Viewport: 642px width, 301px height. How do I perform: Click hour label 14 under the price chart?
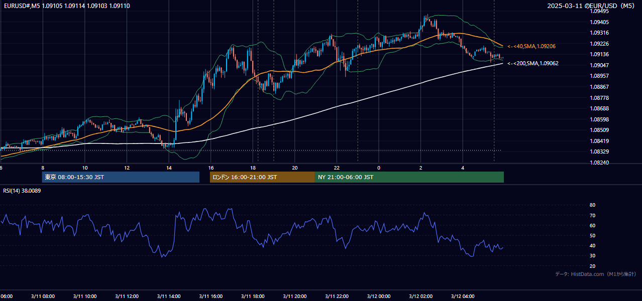point(169,168)
